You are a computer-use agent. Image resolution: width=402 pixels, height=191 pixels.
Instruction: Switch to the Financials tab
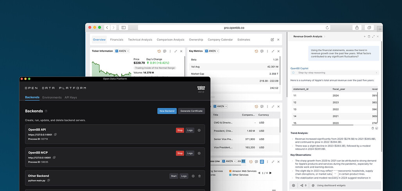click(117, 40)
